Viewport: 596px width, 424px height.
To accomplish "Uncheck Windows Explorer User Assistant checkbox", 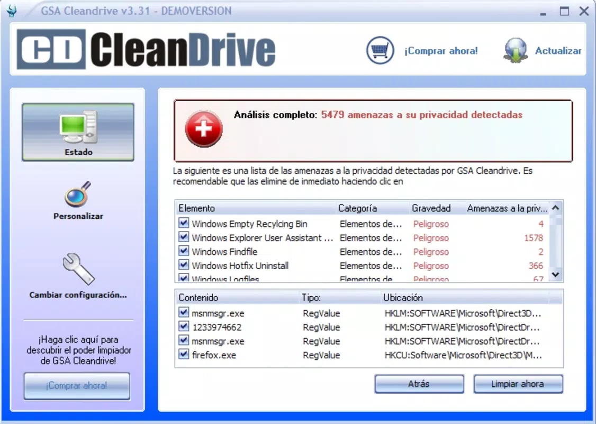I will (x=184, y=237).
